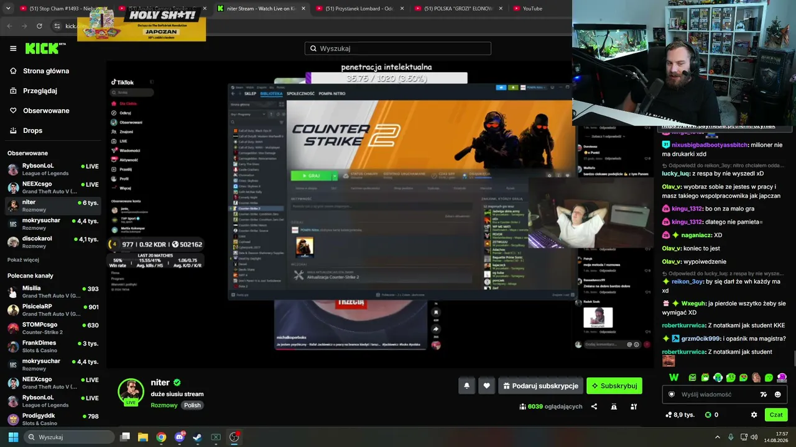Open the emoji picker in chat
The image size is (796, 447).
coord(777,394)
